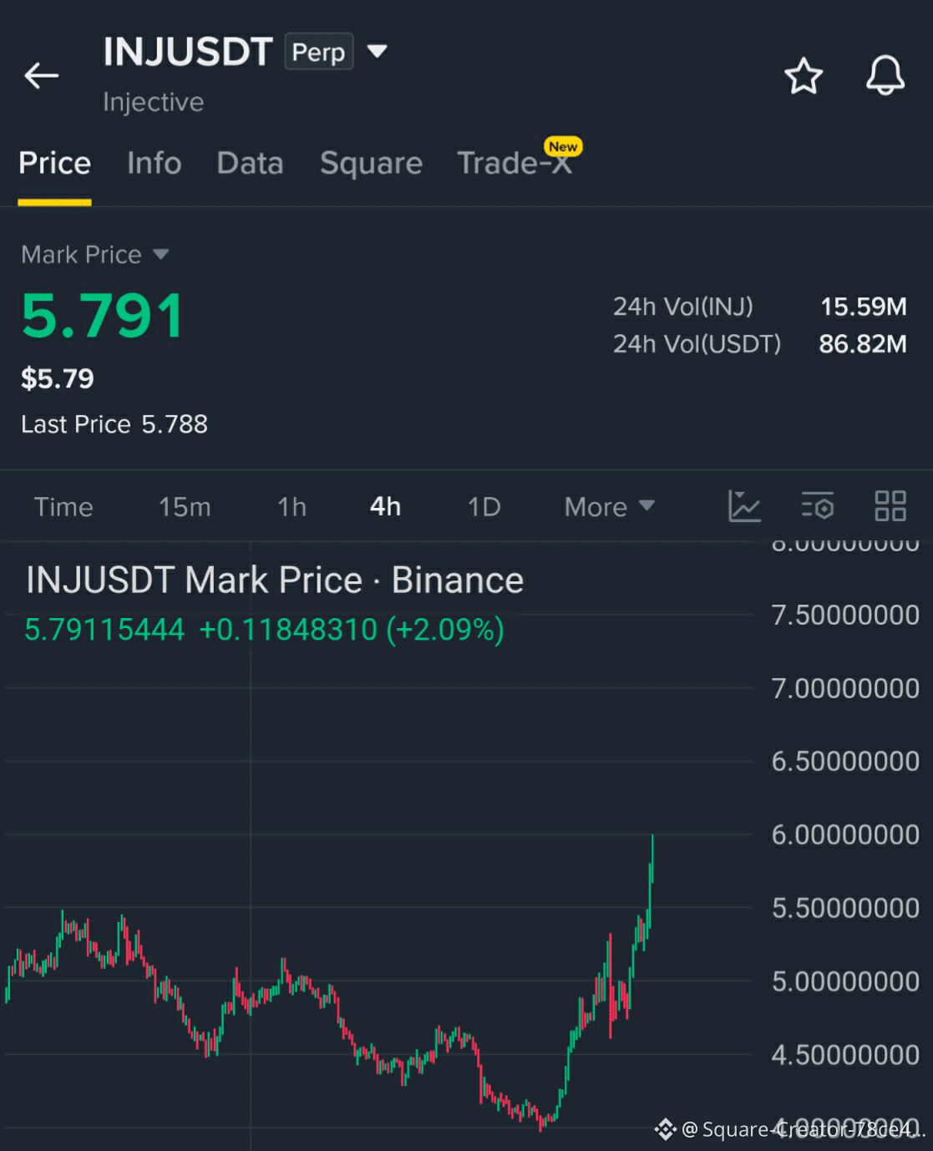933x1151 pixels.
Task: Switch to the Info tab
Action: click(155, 163)
